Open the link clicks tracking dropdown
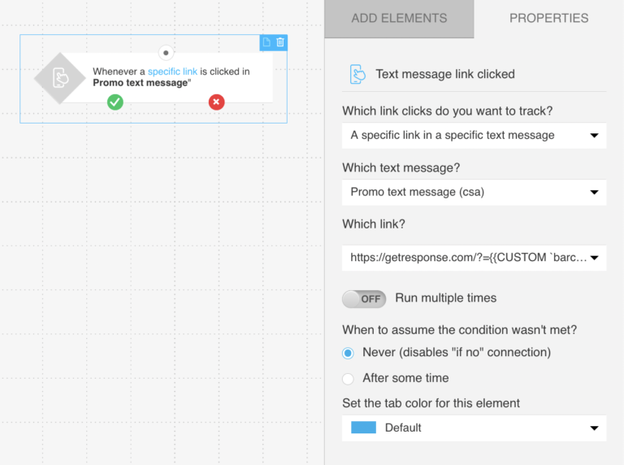 point(474,135)
